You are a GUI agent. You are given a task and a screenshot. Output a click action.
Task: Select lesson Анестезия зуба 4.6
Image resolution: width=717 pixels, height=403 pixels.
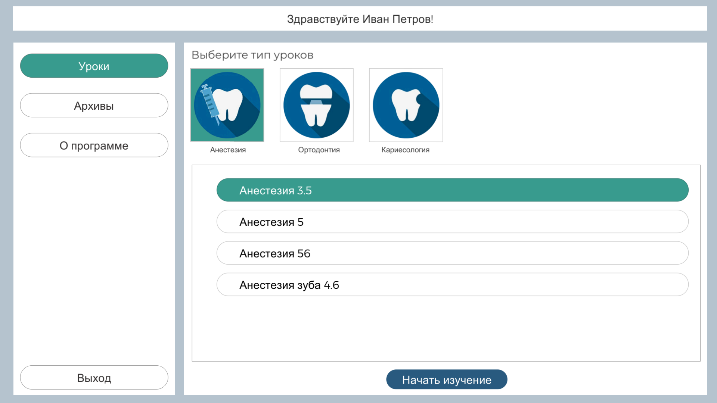(x=452, y=285)
